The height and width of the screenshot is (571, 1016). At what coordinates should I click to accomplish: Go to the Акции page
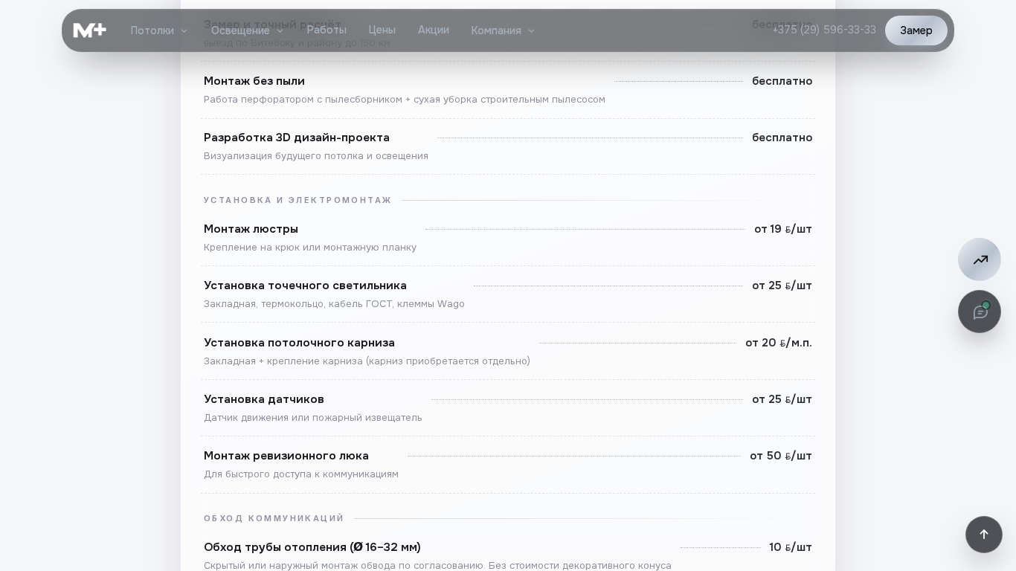click(434, 30)
